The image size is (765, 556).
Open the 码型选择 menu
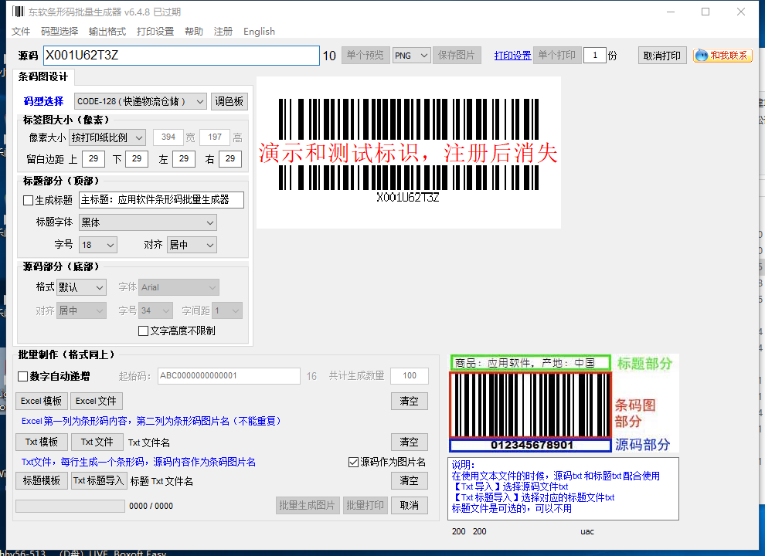coord(59,32)
